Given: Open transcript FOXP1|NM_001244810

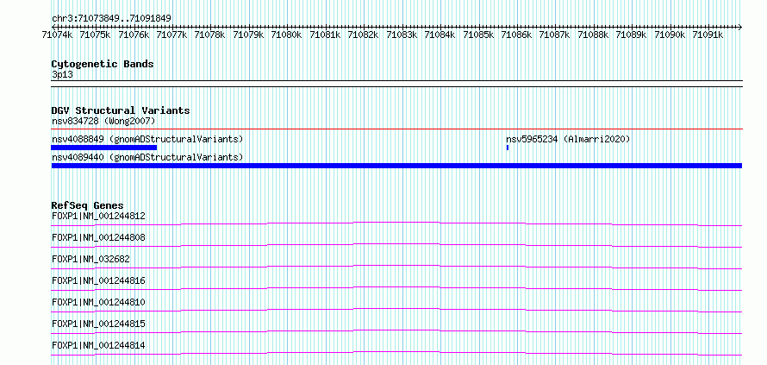Looking at the screenshot, I should (x=98, y=302).
